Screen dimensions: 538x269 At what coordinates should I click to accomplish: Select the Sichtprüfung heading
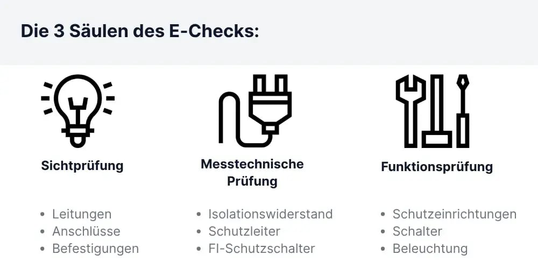coord(82,166)
